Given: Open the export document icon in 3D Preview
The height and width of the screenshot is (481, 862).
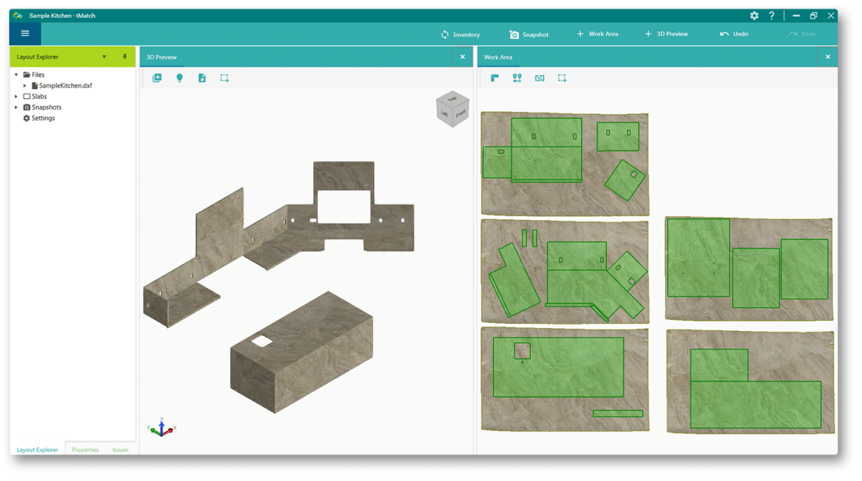Looking at the screenshot, I should click(x=202, y=78).
